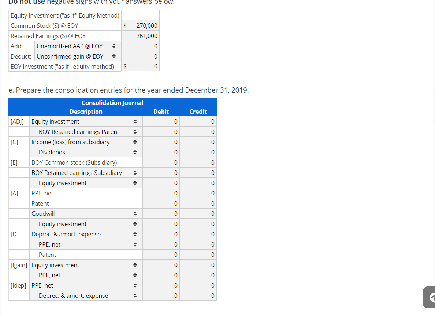Click the [Igain] entry label

(x=19, y=265)
